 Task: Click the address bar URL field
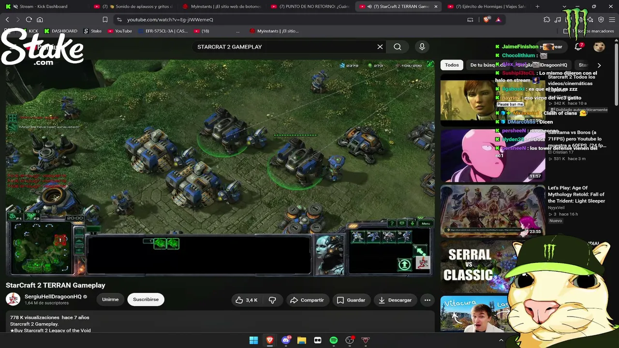pos(290,19)
